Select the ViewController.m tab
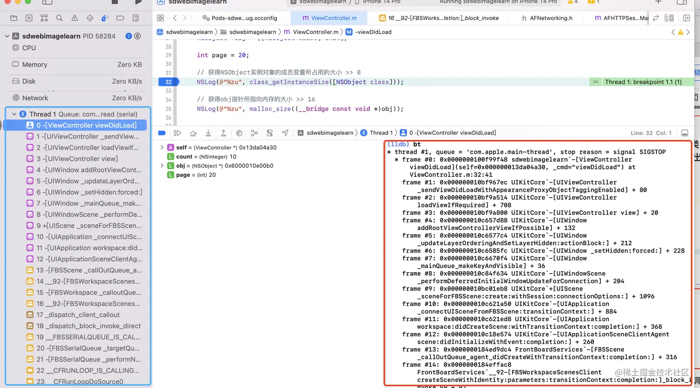700x388 pixels. point(329,18)
